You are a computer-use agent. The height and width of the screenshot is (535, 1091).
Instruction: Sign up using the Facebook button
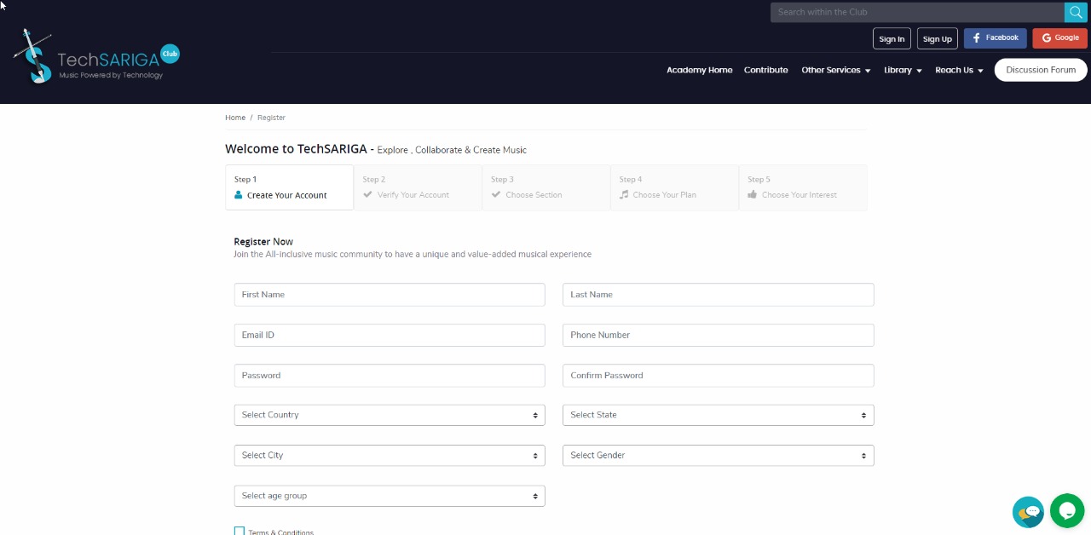[995, 38]
